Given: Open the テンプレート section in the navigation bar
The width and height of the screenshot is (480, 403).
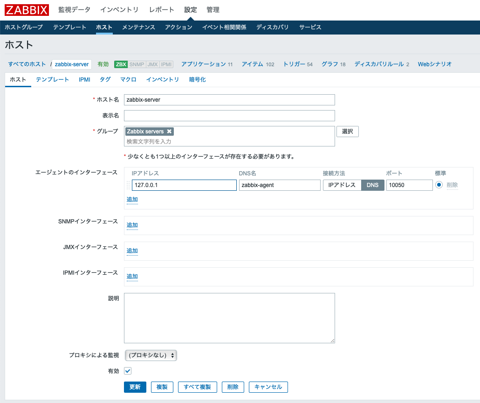Looking at the screenshot, I should 70,27.
